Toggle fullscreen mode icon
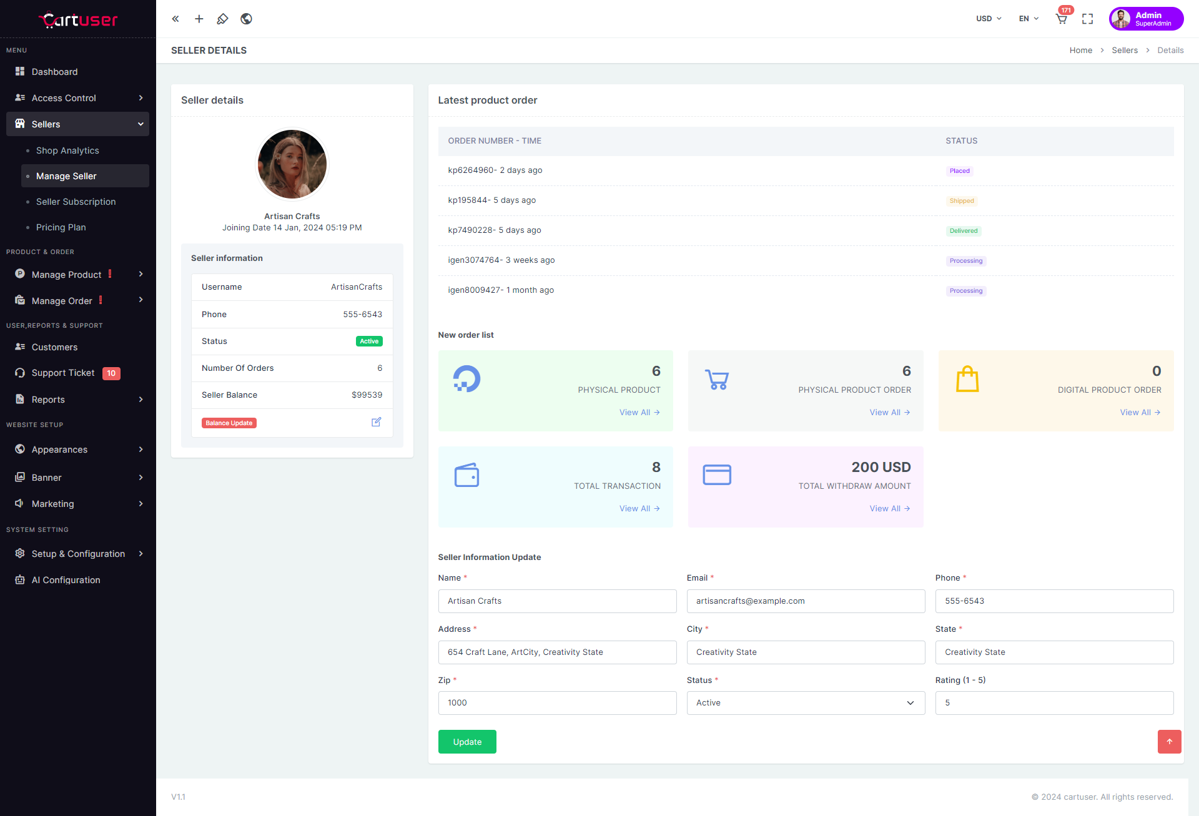 click(x=1088, y=19)
